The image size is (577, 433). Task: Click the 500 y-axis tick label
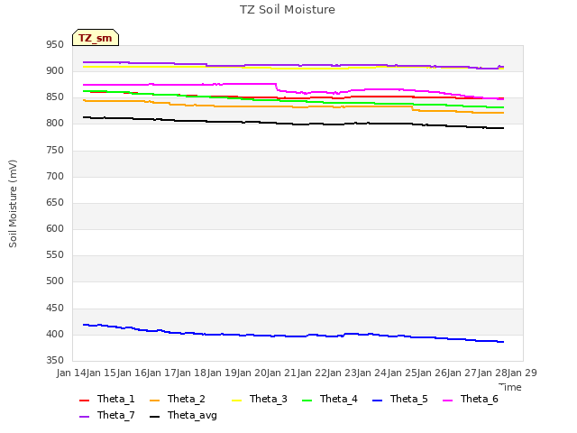click(x=55, y=281)
